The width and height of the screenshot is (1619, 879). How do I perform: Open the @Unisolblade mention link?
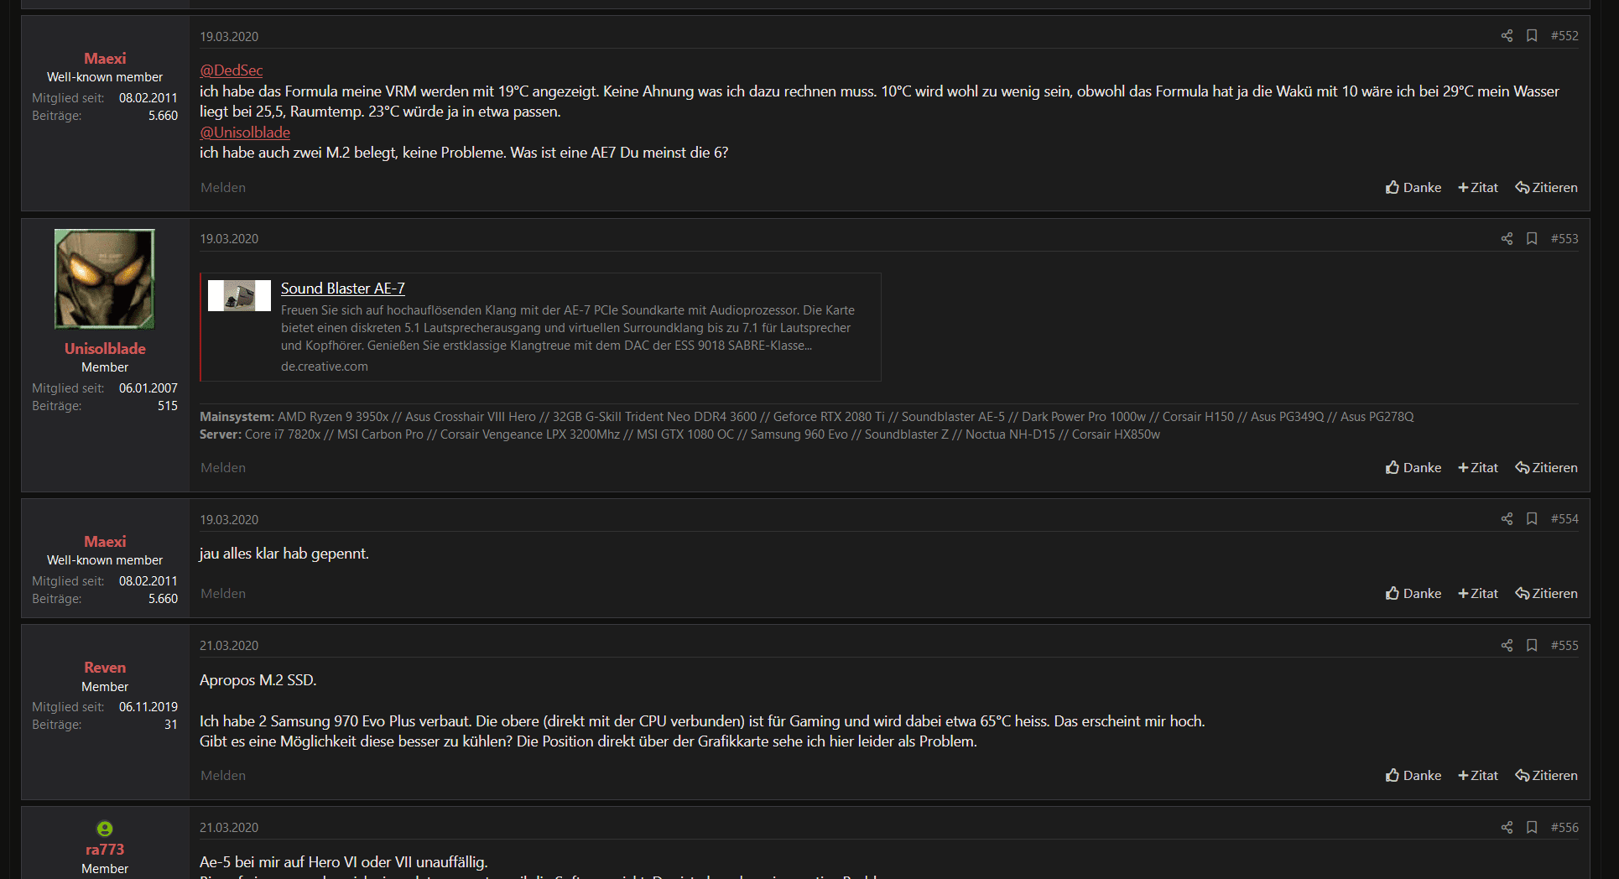click(245, 133)
